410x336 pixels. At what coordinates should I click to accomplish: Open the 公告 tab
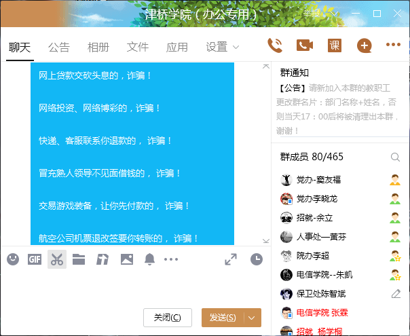59,48
